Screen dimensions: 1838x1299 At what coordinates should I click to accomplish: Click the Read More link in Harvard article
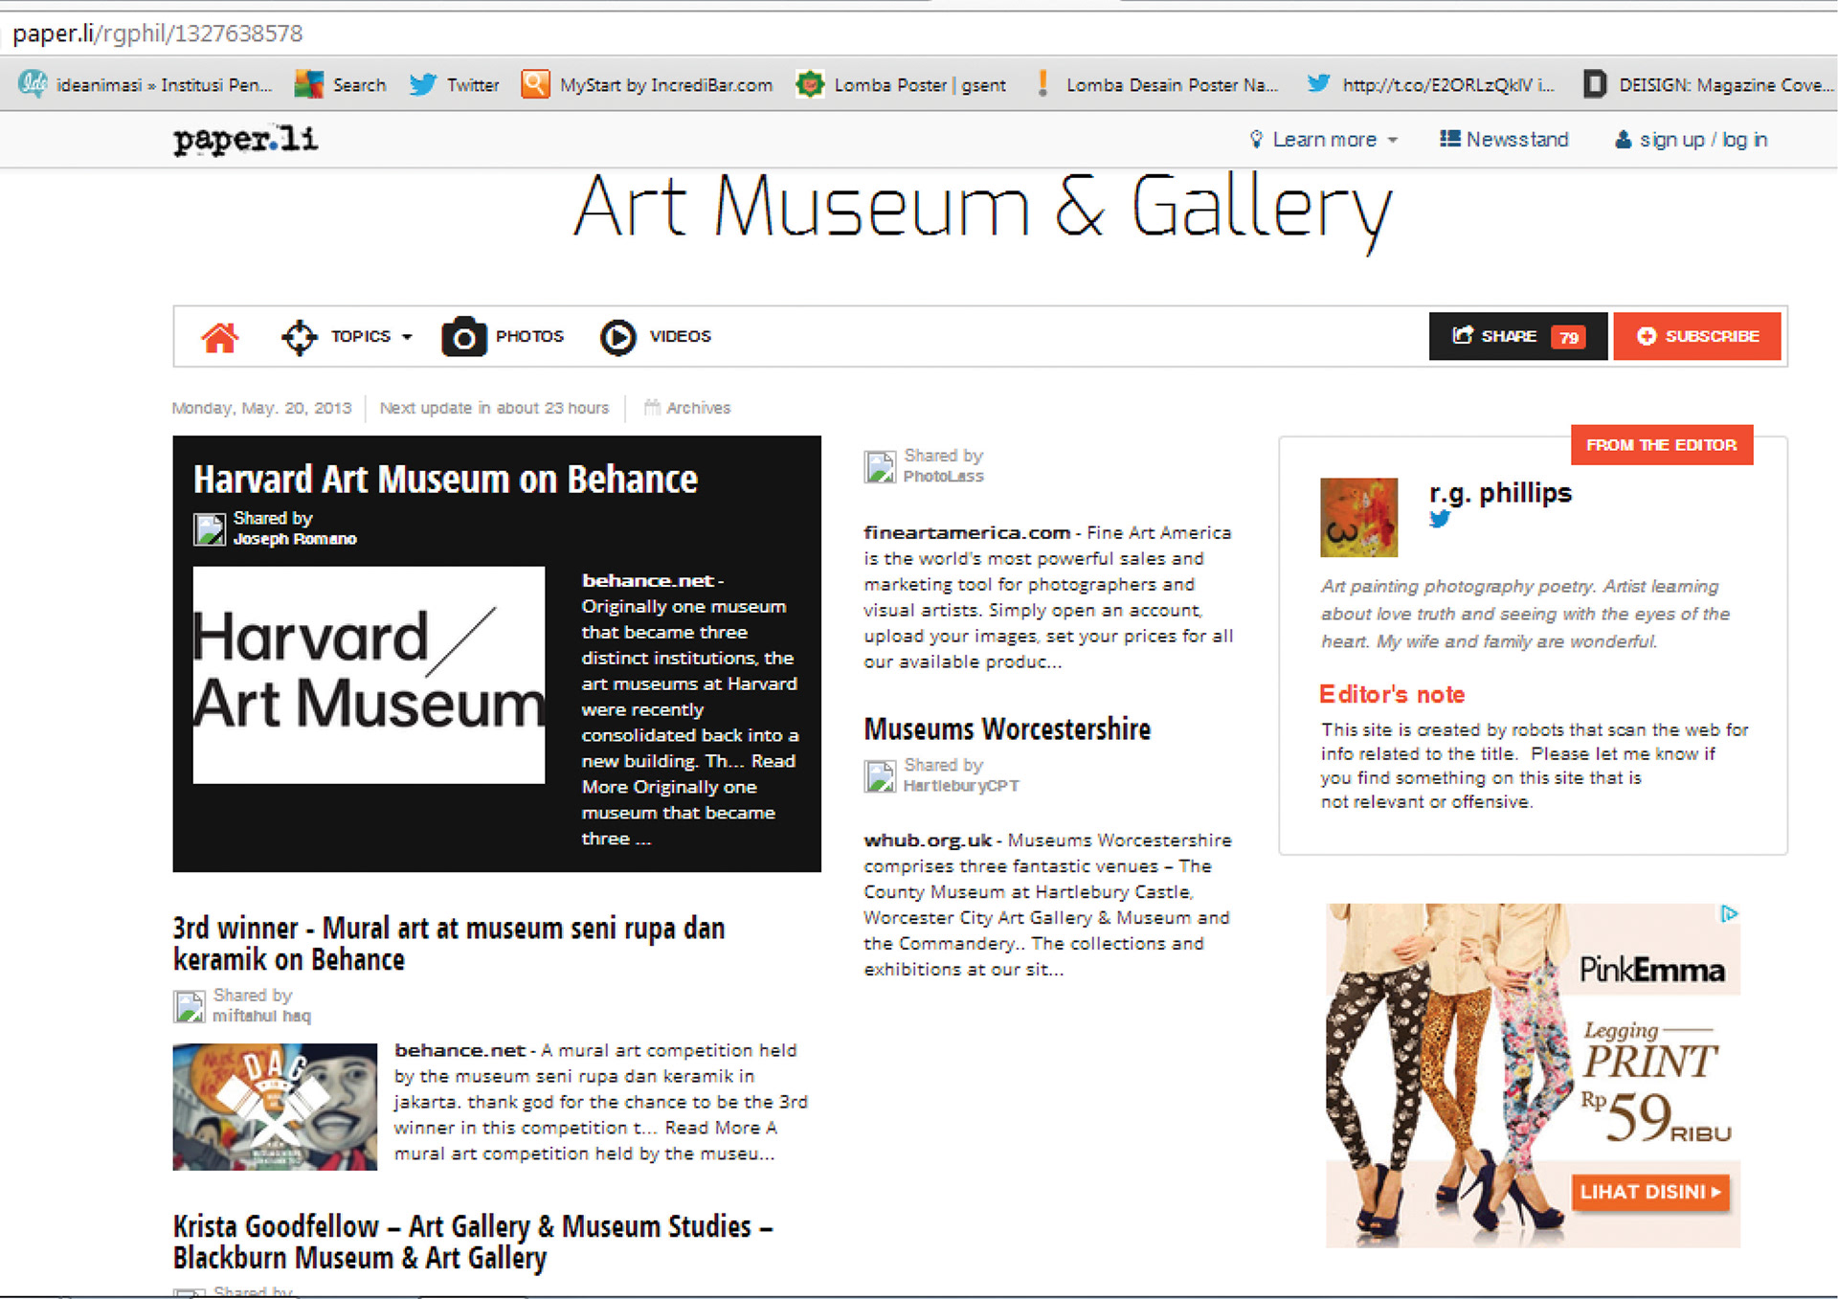pos(689,773)
